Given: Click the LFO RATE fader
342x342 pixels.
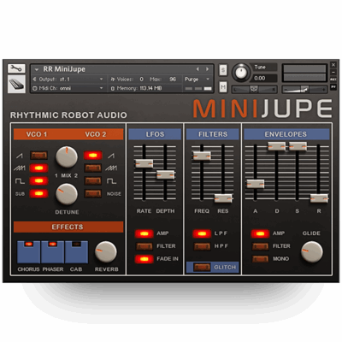Looking at the screenshot, I should tap(144, 163).
